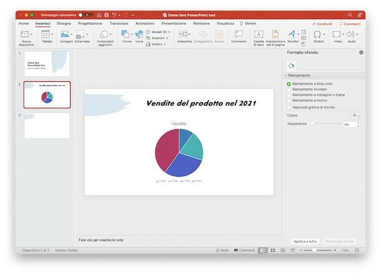Click the Forme shapes icon
This screenshot has height=274, width=381.
[126, 34]
